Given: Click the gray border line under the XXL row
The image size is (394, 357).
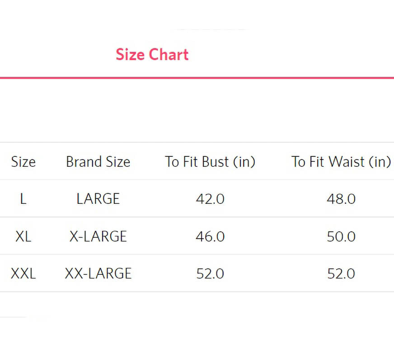Looking at the screenshot, I should (197, 291).
